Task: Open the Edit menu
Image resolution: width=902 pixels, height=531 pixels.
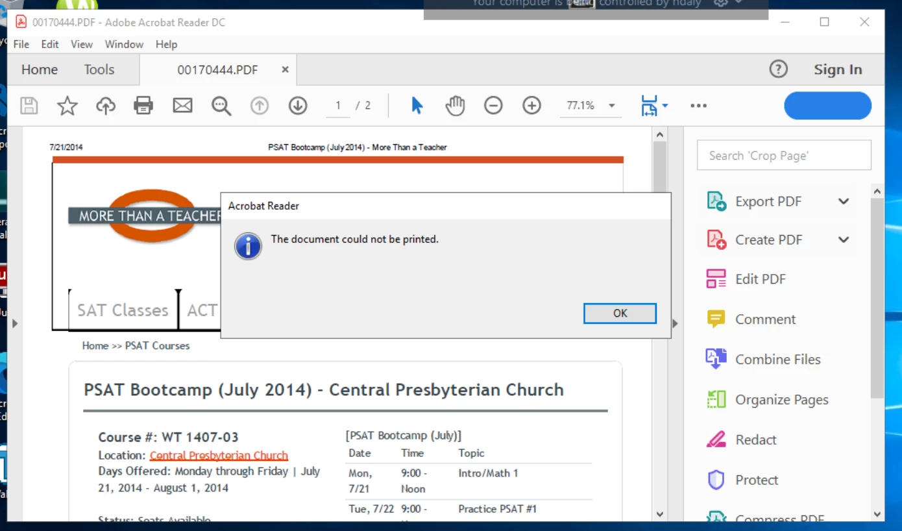Action: [x=50, y=44]
